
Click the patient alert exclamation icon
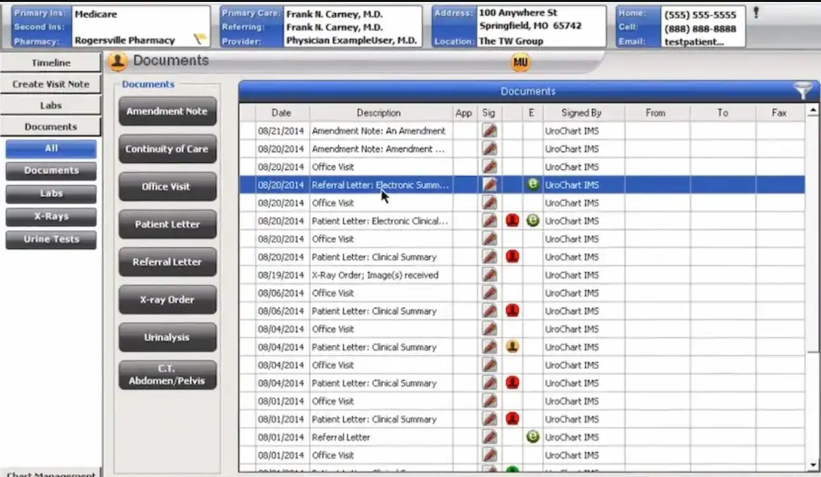coord(754,11)
